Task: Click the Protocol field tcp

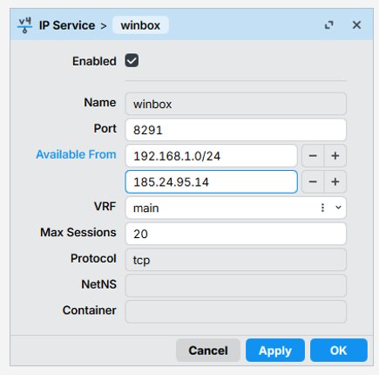Action: 235,260
